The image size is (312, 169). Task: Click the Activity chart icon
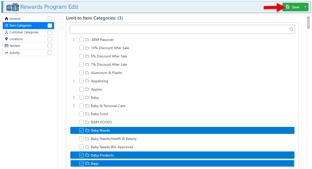[7, 53]
